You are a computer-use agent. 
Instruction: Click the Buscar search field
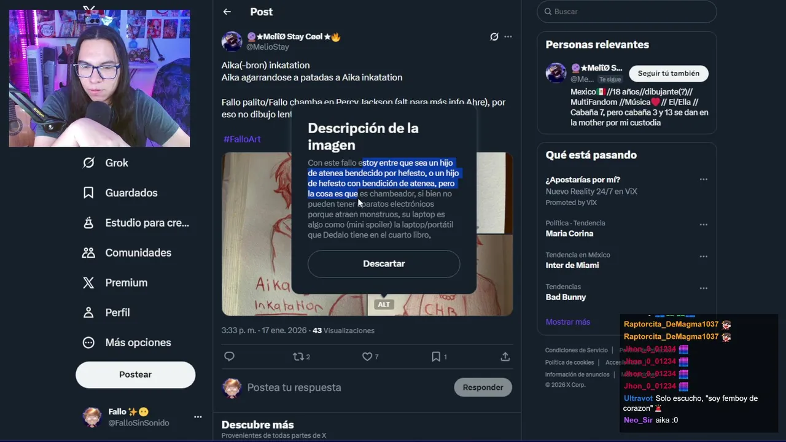click(x=627, y=12)
